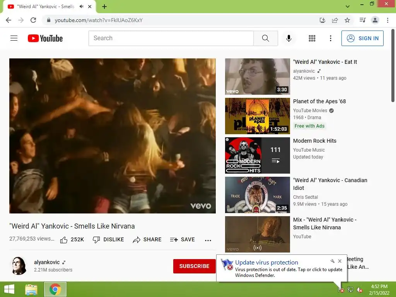Click Mix - Smells Like Nirvana title
396x297 pixels.
pyautogui.click(x=325, y=223)
